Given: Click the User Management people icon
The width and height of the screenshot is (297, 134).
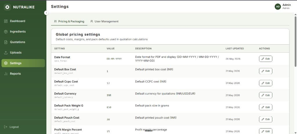Looking at the screenshot, I should (92, 21).
